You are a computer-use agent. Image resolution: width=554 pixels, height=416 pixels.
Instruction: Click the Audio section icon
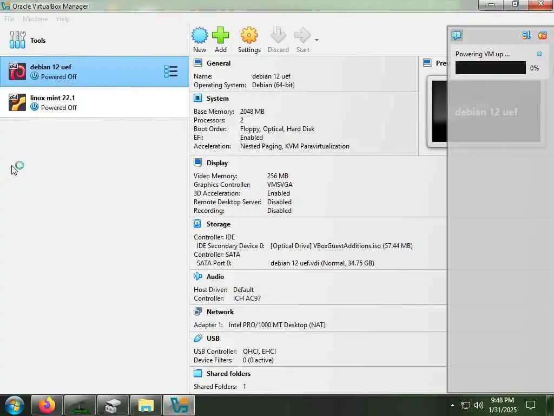(198, 276)
